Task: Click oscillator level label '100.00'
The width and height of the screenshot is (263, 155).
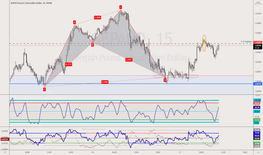Action: pos(257,100)
